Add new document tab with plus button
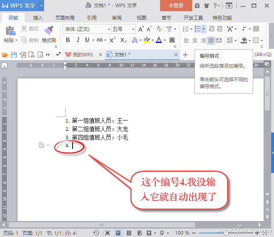 (x=185, y=55)
